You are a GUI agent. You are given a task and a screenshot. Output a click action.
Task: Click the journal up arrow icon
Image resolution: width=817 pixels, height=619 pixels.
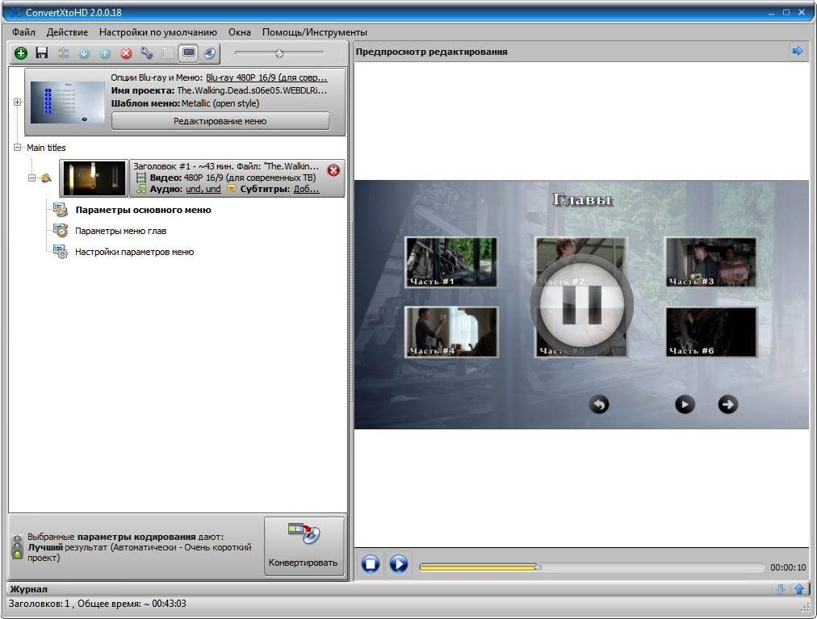point(799,589)
